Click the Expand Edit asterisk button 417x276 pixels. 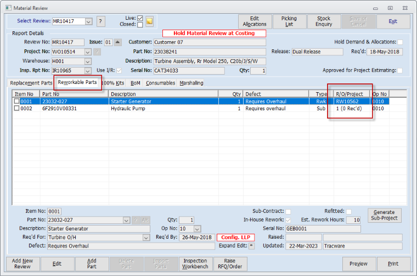point(251,246)
